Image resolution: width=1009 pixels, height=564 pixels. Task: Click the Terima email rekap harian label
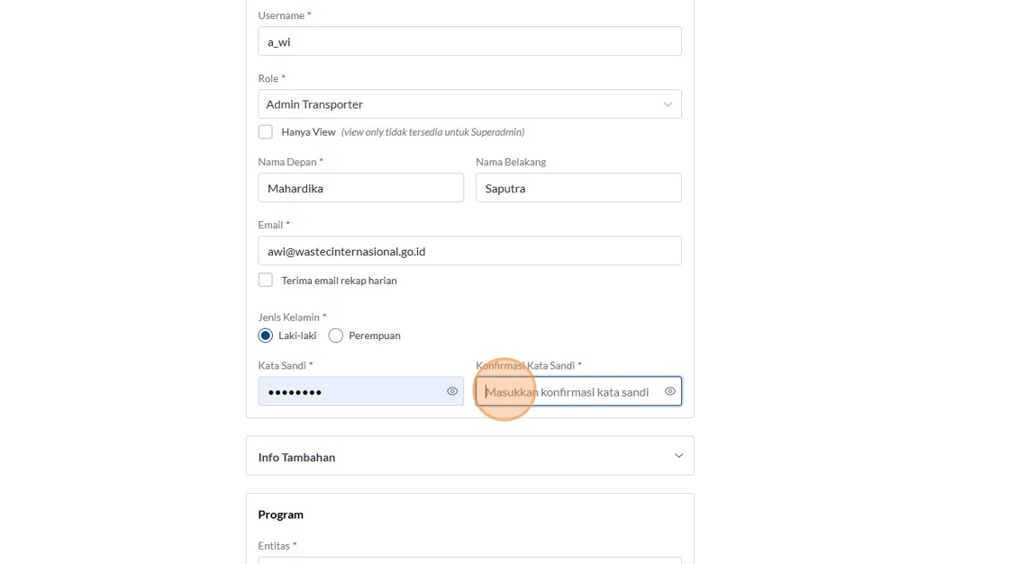tap(339, 281)
